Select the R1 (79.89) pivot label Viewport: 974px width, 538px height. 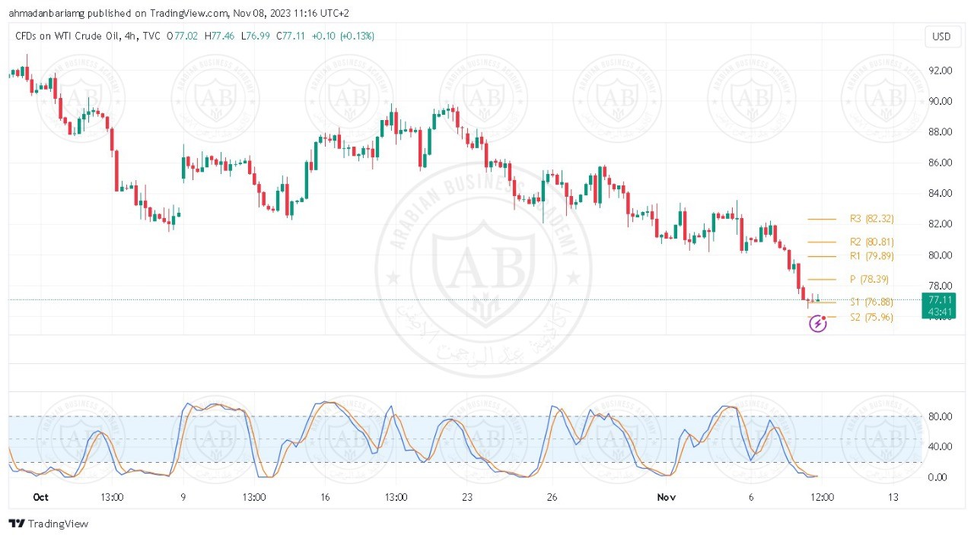872,255
